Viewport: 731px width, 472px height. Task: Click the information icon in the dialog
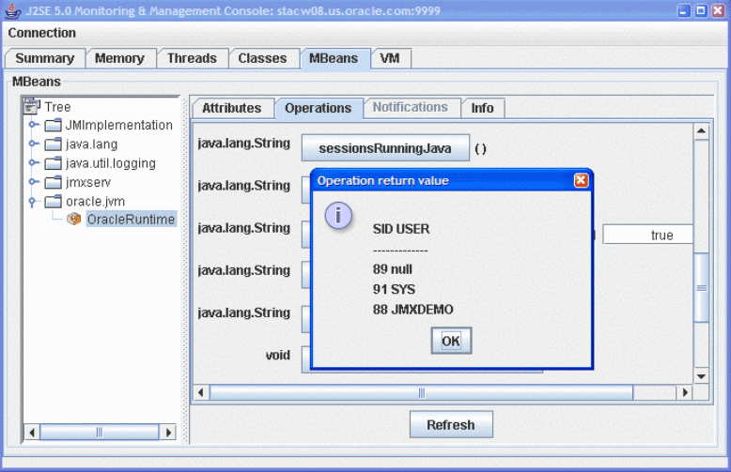(x=337, y=215)
